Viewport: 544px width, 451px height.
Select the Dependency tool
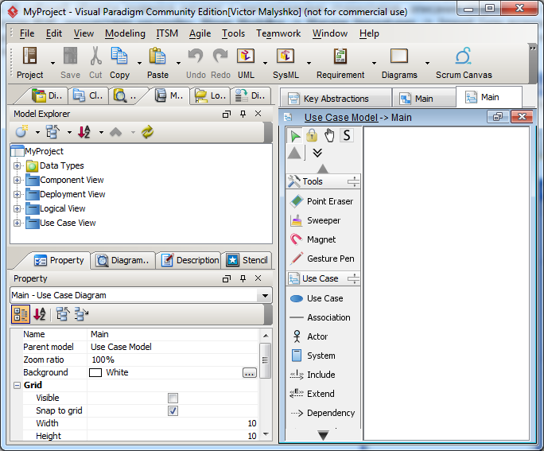[321, 413]
